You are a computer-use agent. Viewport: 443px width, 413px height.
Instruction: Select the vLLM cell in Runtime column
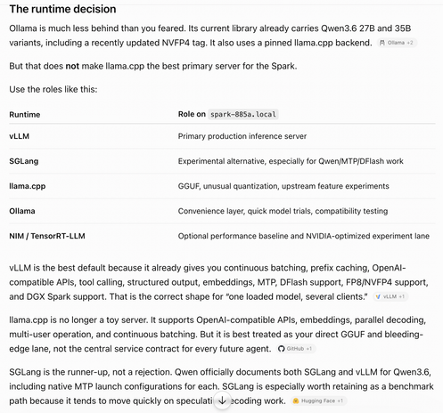20,136
